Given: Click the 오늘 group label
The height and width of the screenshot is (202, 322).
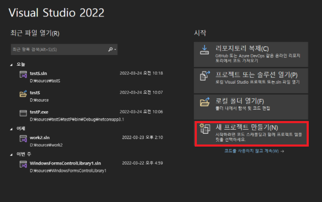Looking at the screenshot, I should [x=21, y=64].
